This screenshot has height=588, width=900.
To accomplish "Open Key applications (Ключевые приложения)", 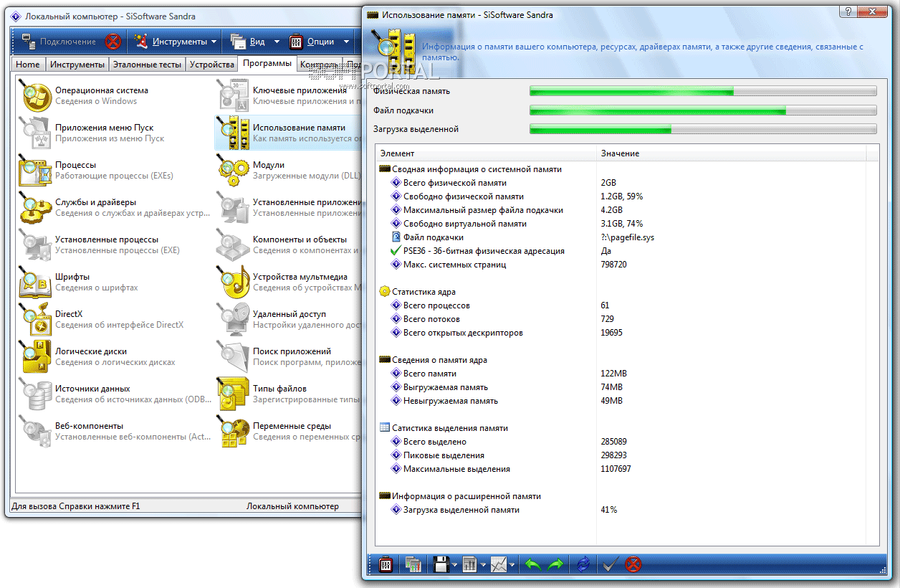I will (288, 96).
